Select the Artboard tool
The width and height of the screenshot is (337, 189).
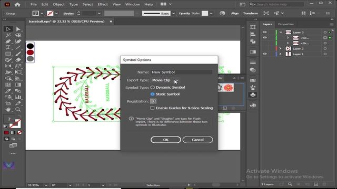8,103
